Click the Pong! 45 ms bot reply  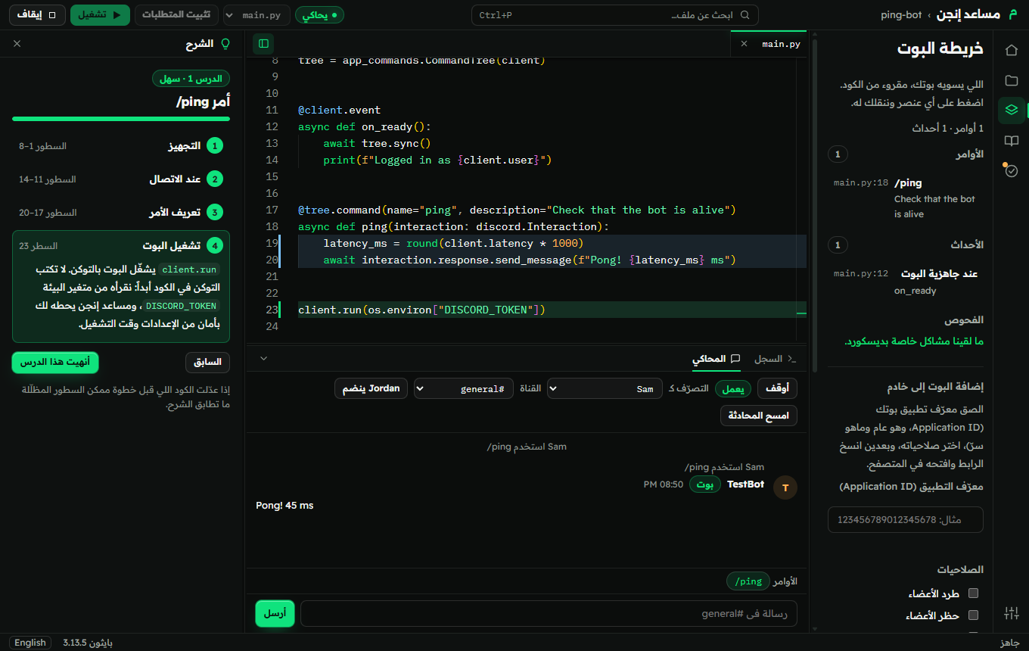click(284, 506)
